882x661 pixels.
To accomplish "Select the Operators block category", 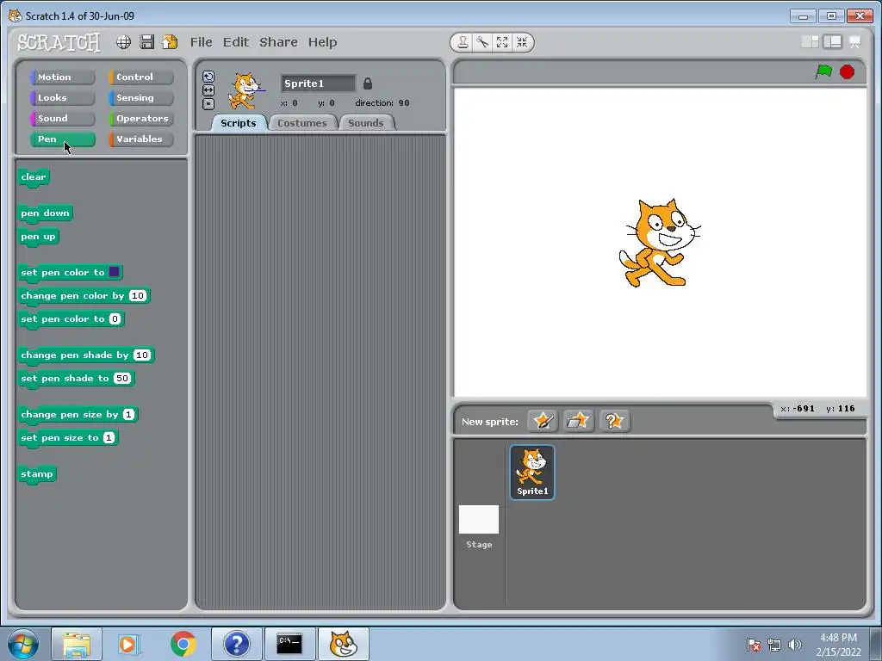I will coord(141,119).
